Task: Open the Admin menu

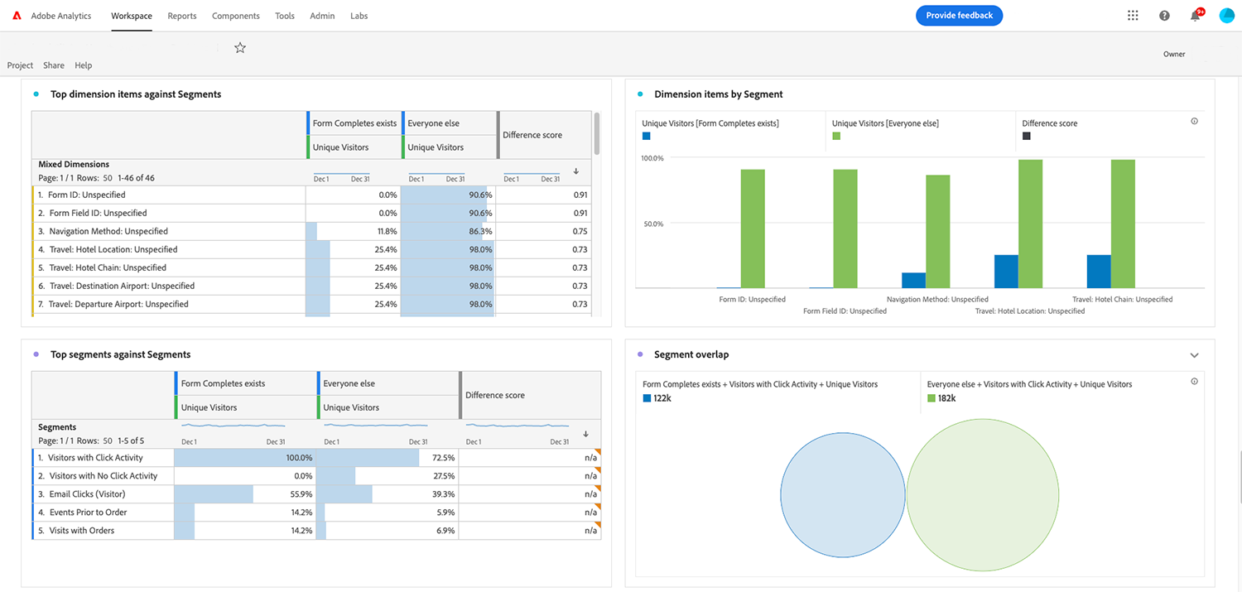Action: [x=322, y=16]
